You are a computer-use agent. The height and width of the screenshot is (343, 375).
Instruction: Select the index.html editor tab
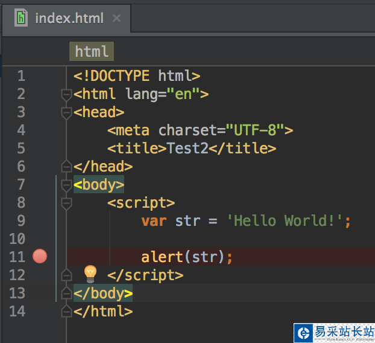tap(69, 18)
